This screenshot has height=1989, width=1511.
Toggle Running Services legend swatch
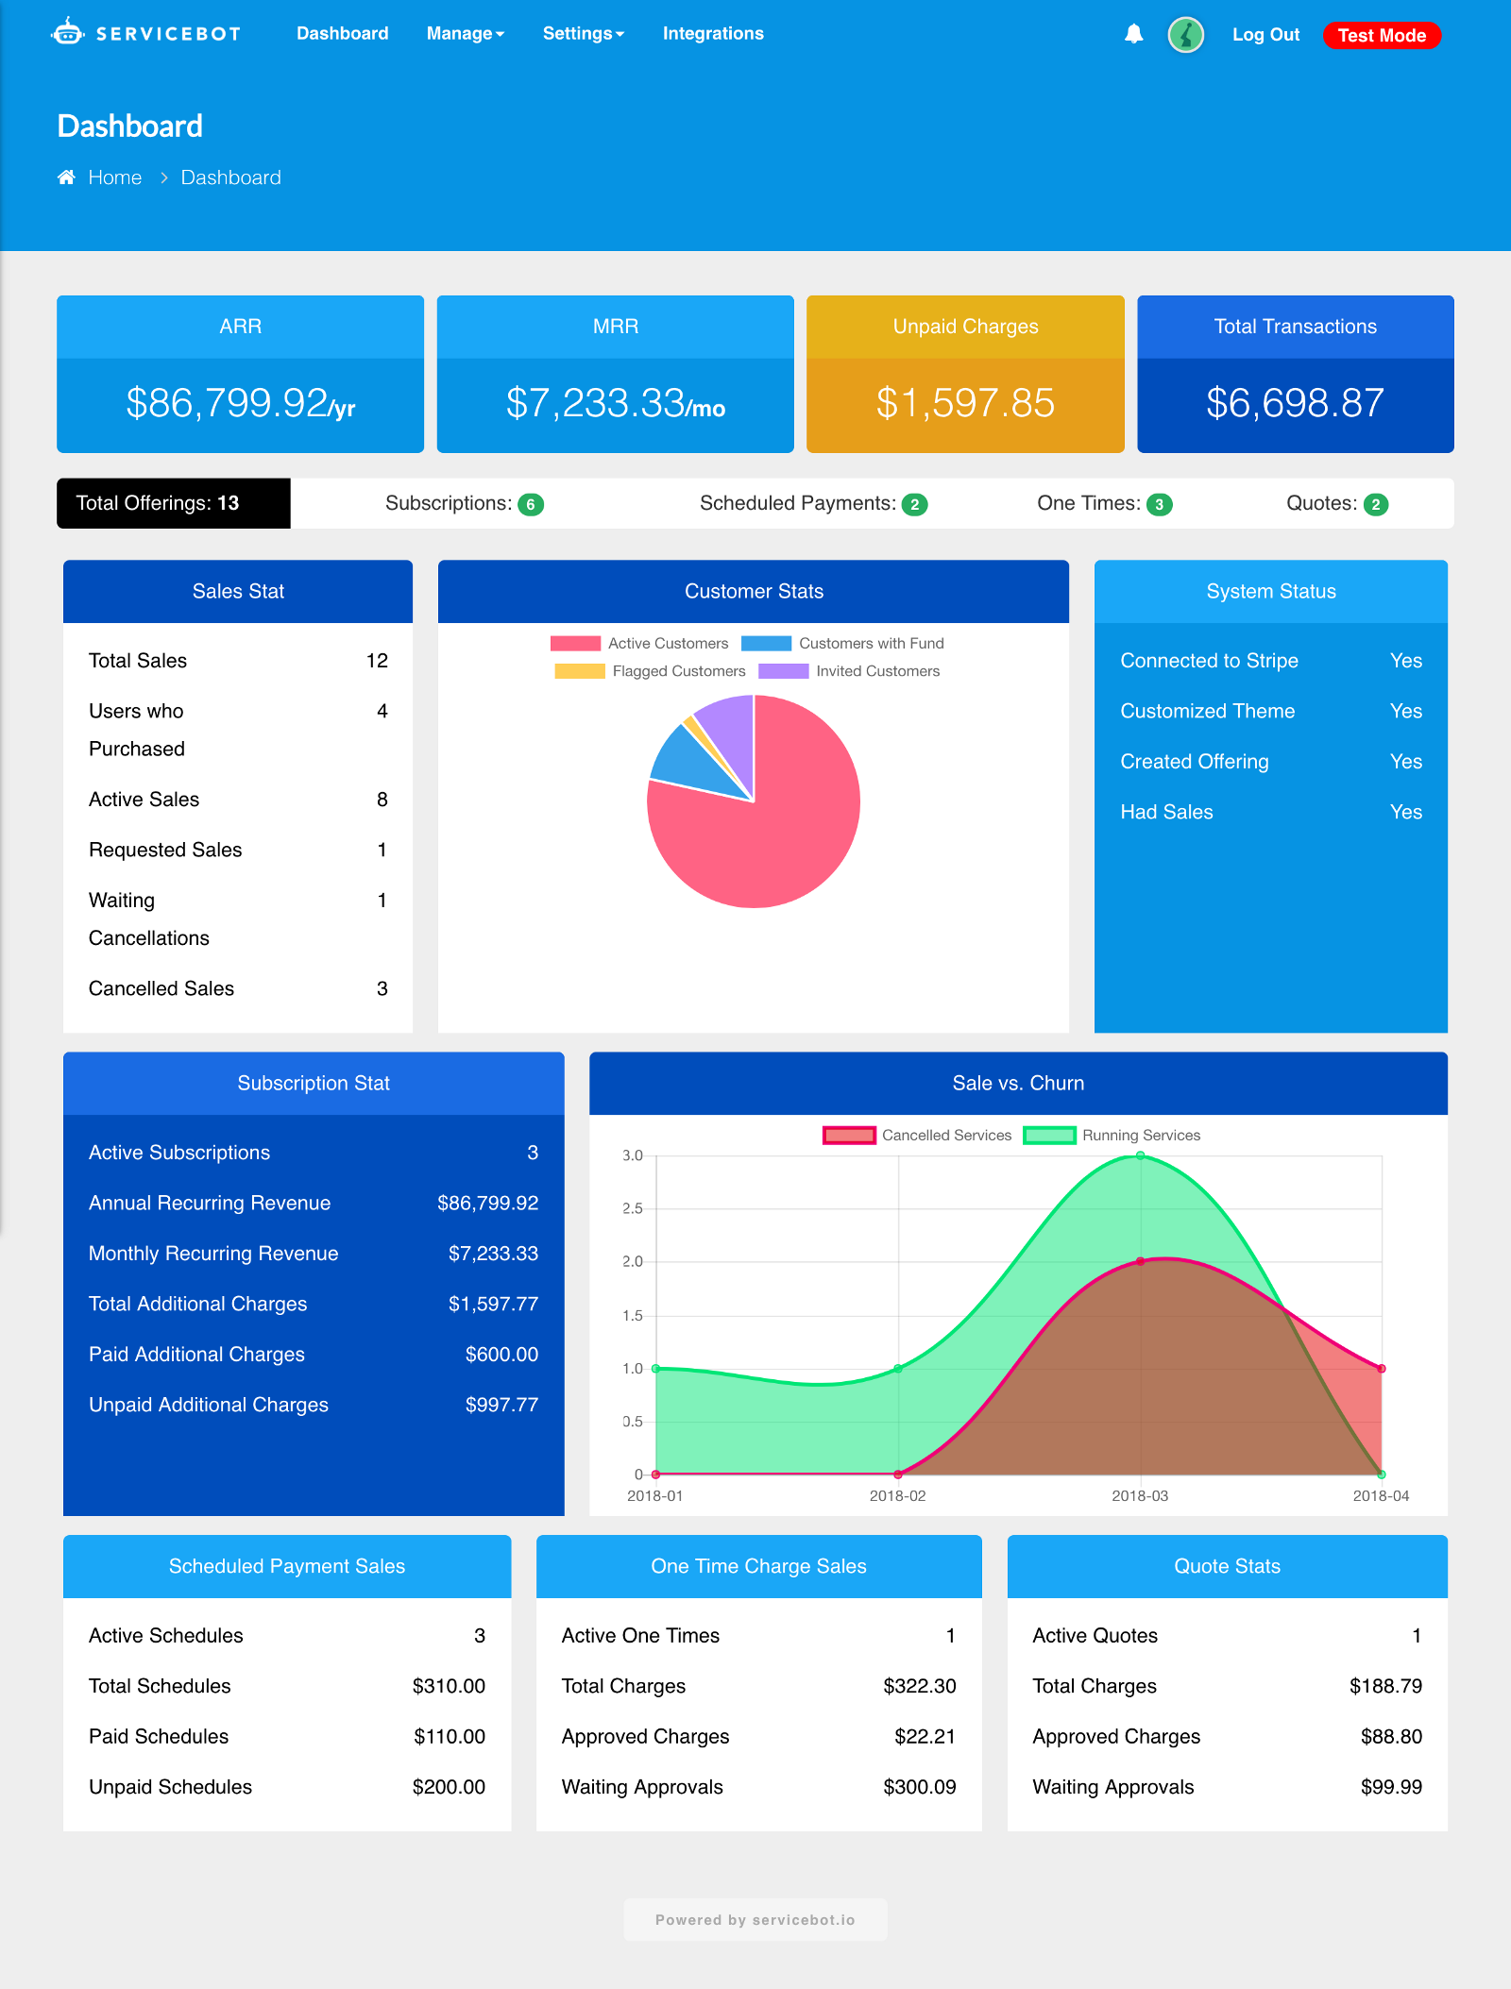1049,1135
